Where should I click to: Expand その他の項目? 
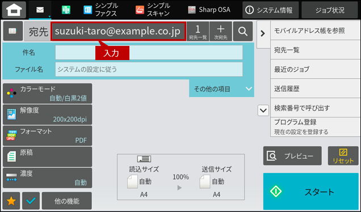pyautogui.click(x=221, y=88)
